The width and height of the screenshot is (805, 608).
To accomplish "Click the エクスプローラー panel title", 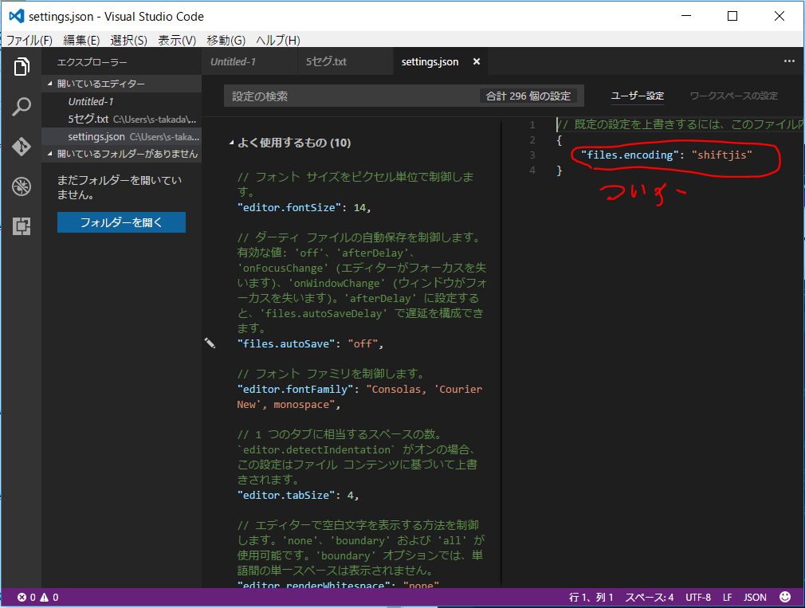I will [x=92, y=62].
